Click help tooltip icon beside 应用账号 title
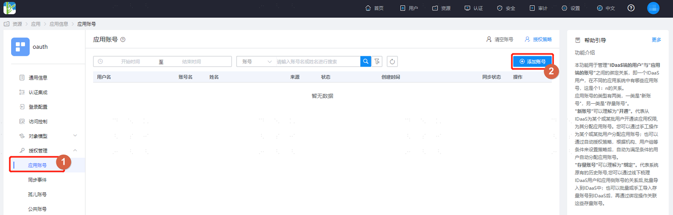Viewport: 673px width, 215px height. click(123, 39)
